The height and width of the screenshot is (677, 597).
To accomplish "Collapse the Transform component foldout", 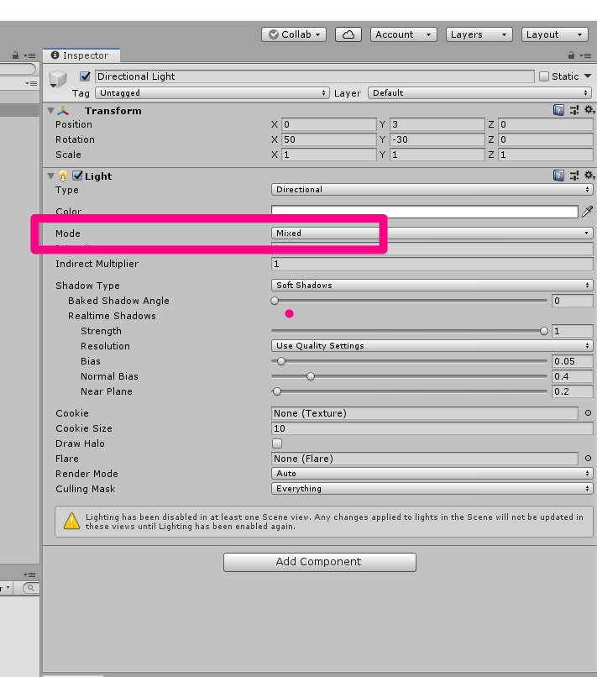I will point(51,111).
